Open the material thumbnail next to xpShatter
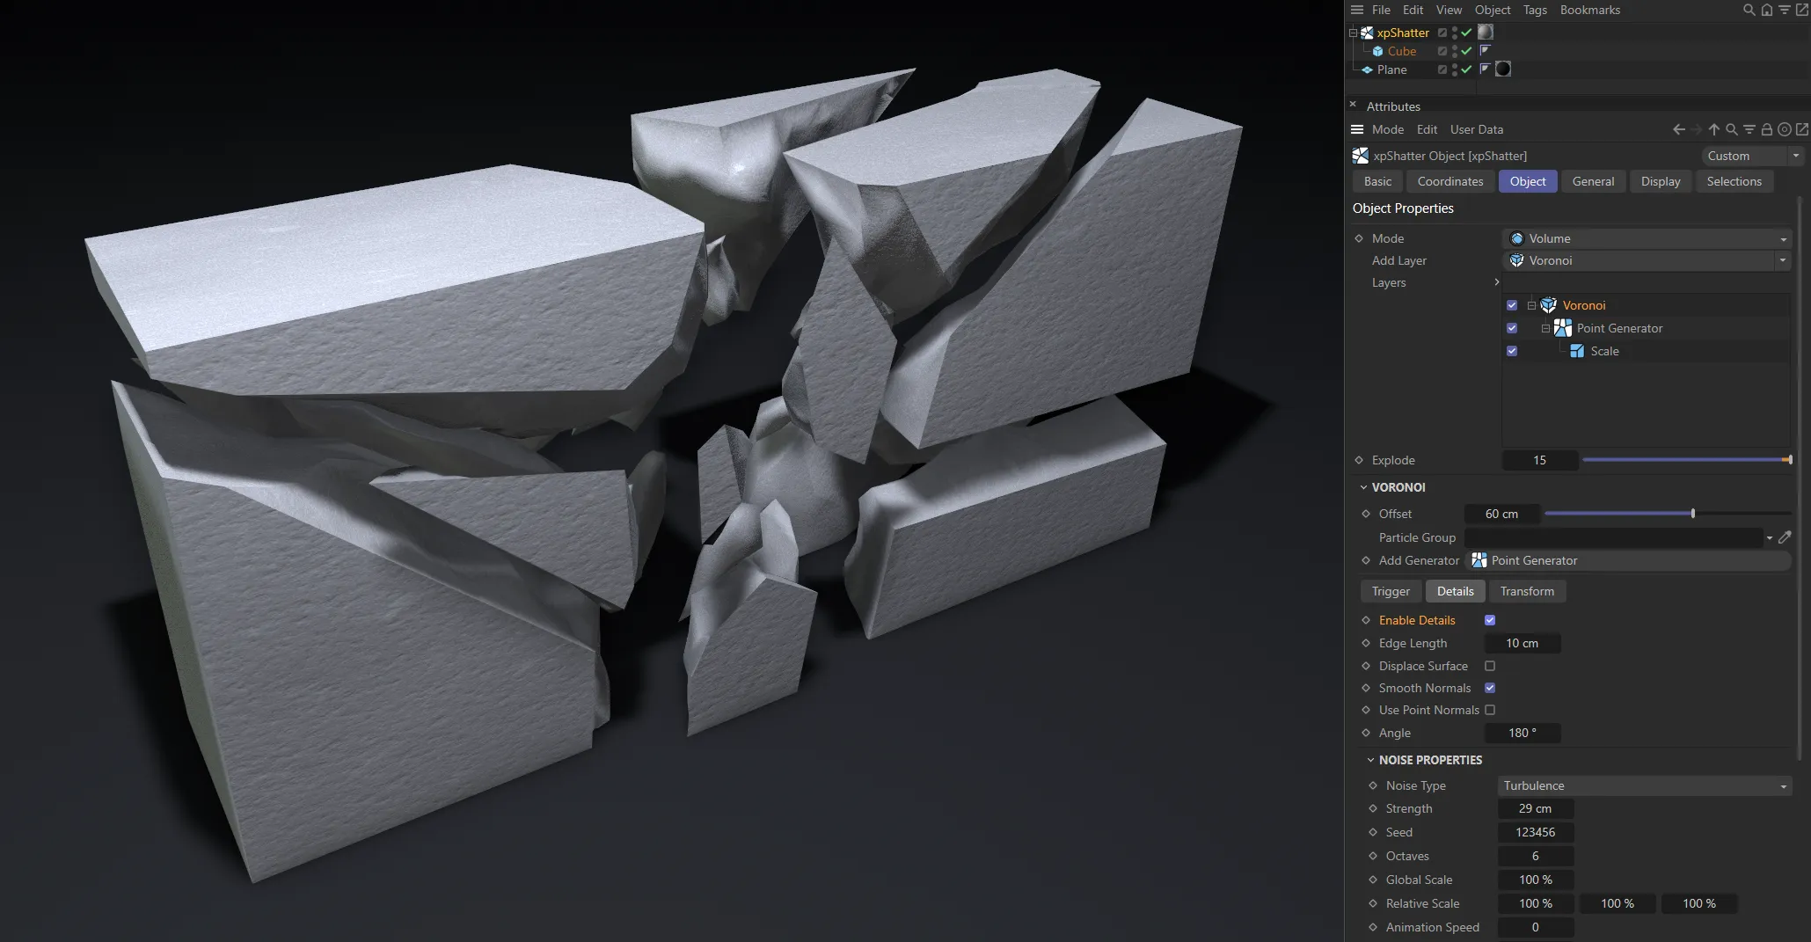 pos(1486,33)
